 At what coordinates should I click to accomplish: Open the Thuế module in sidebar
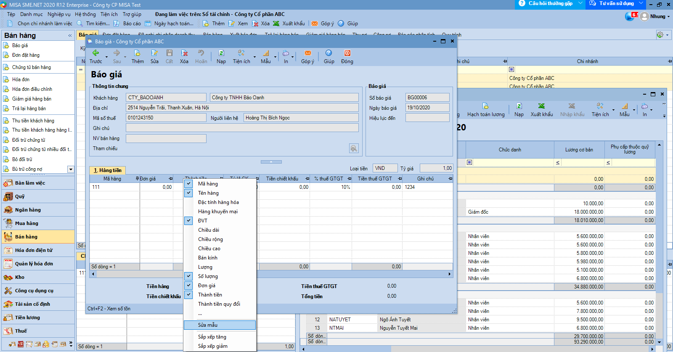(x=38, y=331)
